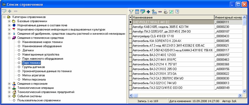Select Датчики tree item
249x105 pixels.
point(28,50)
